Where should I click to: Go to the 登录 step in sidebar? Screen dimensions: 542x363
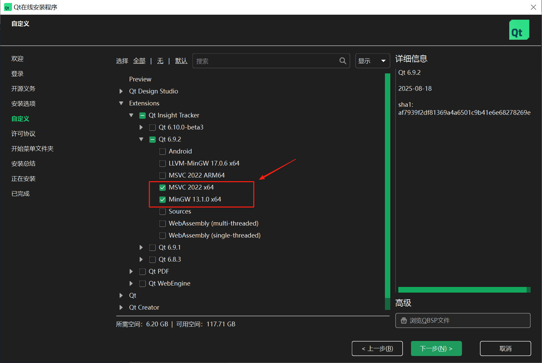click(17, 74)
